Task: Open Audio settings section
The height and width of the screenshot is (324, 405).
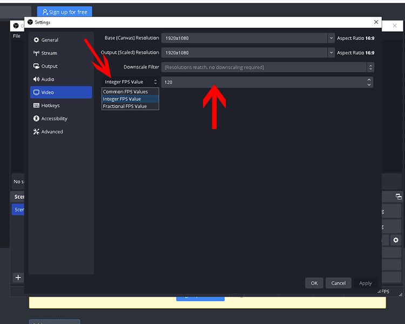Action: click(61, 79)
